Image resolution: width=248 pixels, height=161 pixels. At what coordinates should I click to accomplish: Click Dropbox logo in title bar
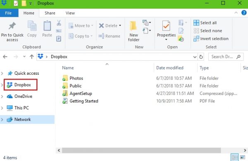coord(4,3)
